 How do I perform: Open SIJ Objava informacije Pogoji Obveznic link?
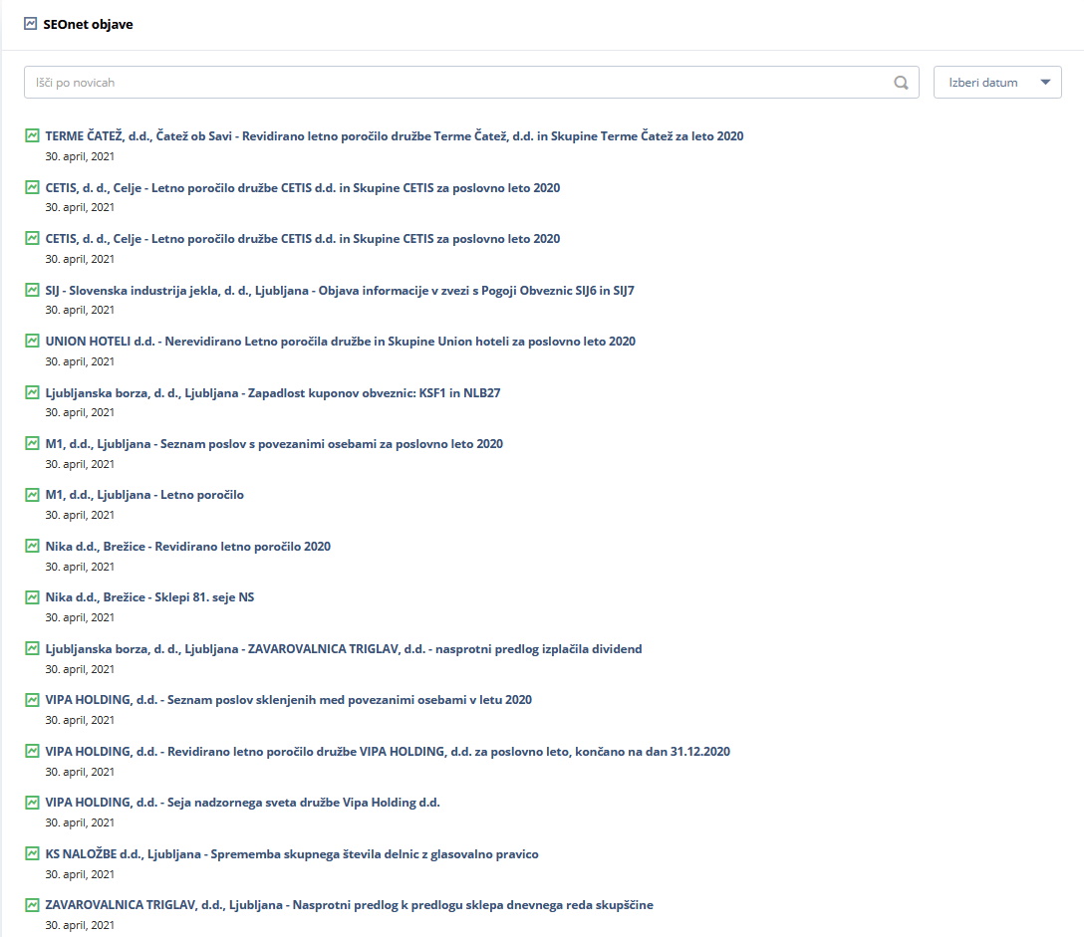tap(340, 290)
